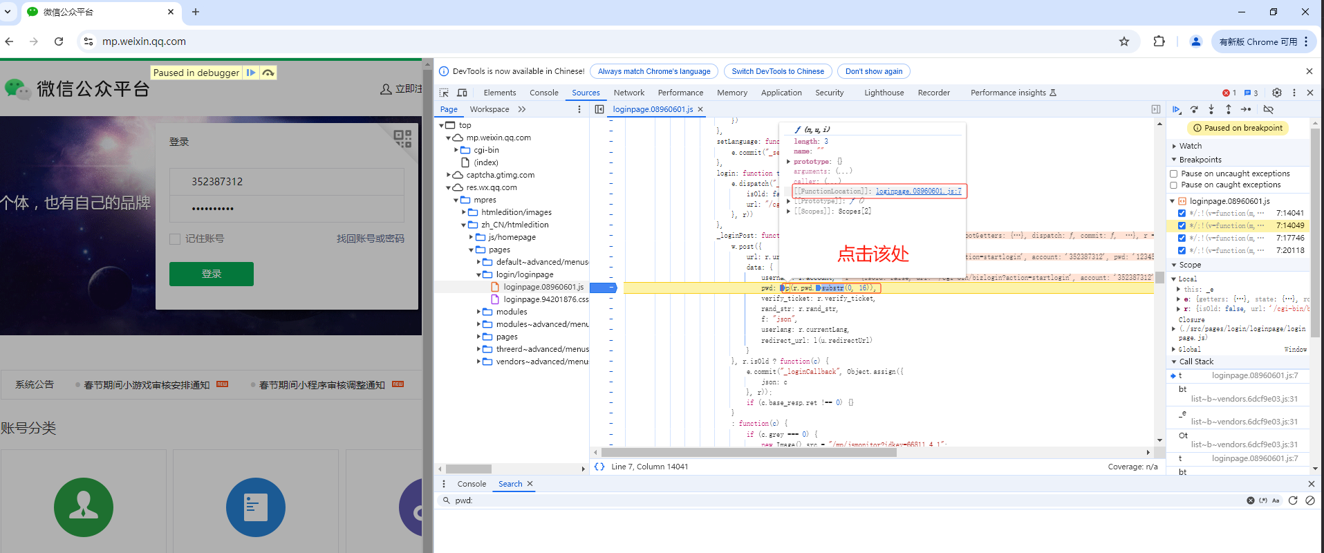Click the Step out of function icon
The width and height of the screenshot is (1324, 553).
click(x=1229, y=109)
